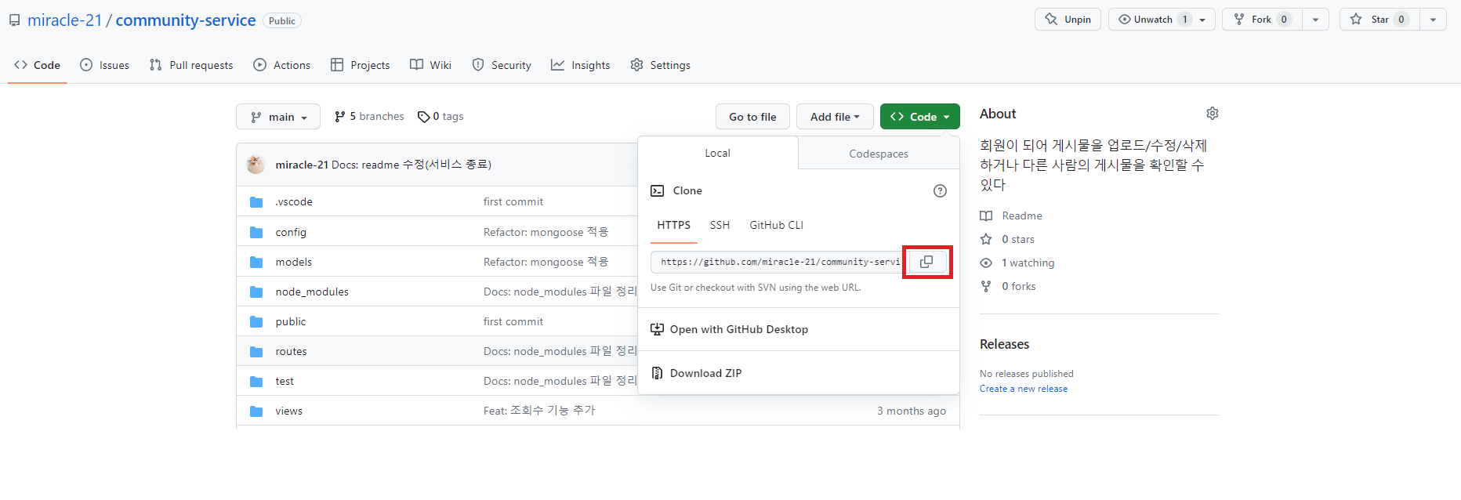Fork the repository
The image size is (1461, 500).
tap(1262, 20)
